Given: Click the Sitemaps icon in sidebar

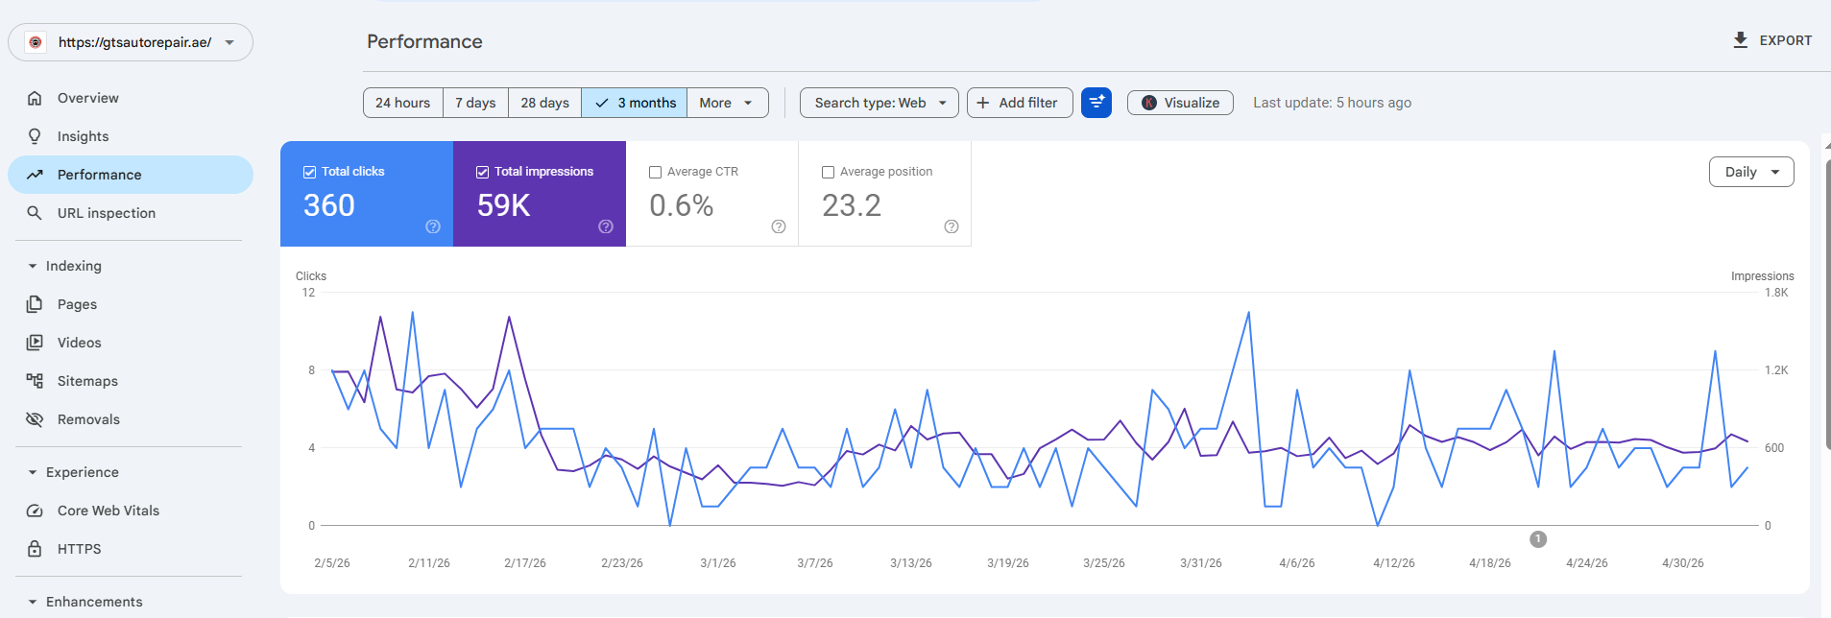Looking at the screenshot, I should 35,381.
